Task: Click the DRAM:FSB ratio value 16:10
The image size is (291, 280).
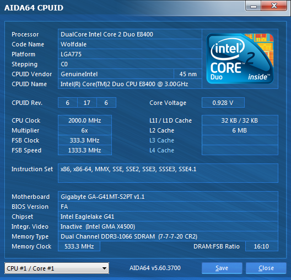Action: tap(261, 246)
